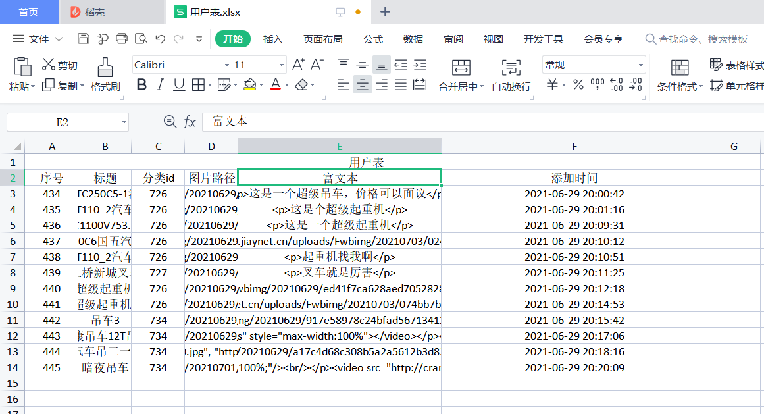Toggle underline formatting

[179, 85]
